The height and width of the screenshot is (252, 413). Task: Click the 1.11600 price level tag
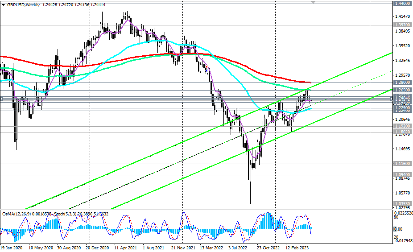pos(402,164)
